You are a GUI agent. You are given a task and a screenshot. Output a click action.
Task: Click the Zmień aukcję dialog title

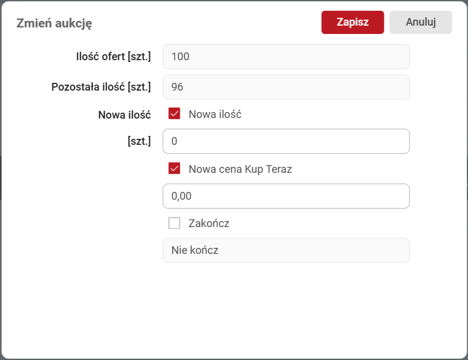54,23
